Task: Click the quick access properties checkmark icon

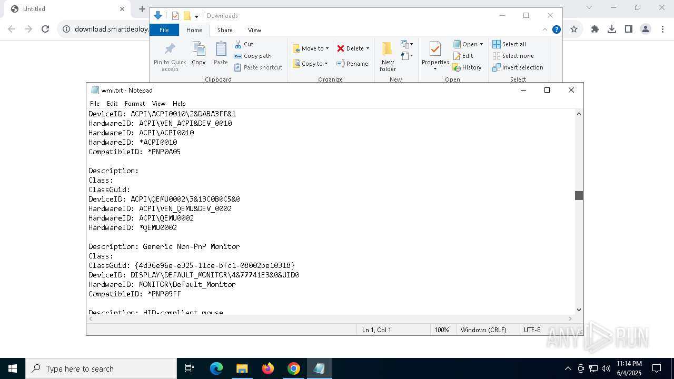Action: tap(175, 16)
